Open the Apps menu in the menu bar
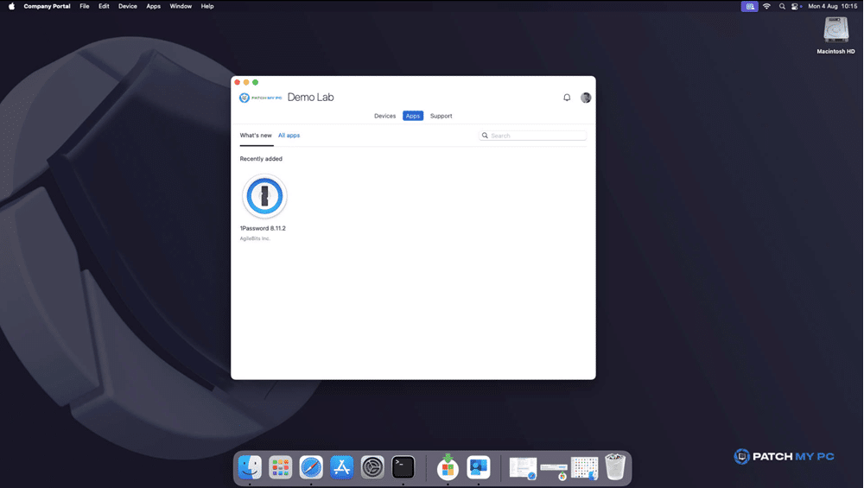 [x=153, y=7]
